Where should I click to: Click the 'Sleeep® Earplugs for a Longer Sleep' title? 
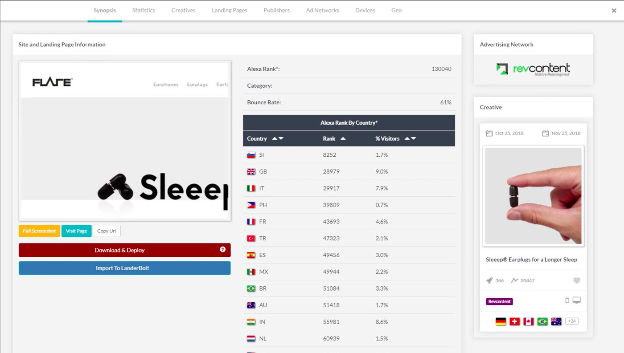click(531, 260)
